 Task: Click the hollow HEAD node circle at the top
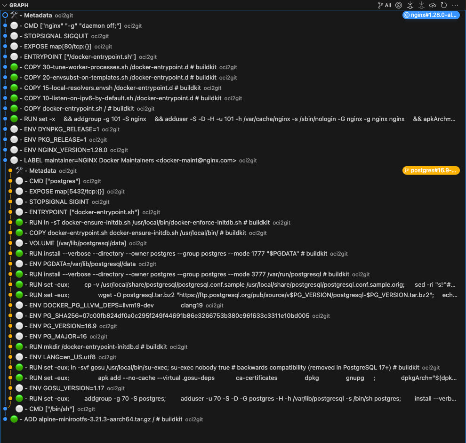click(5, 15)
